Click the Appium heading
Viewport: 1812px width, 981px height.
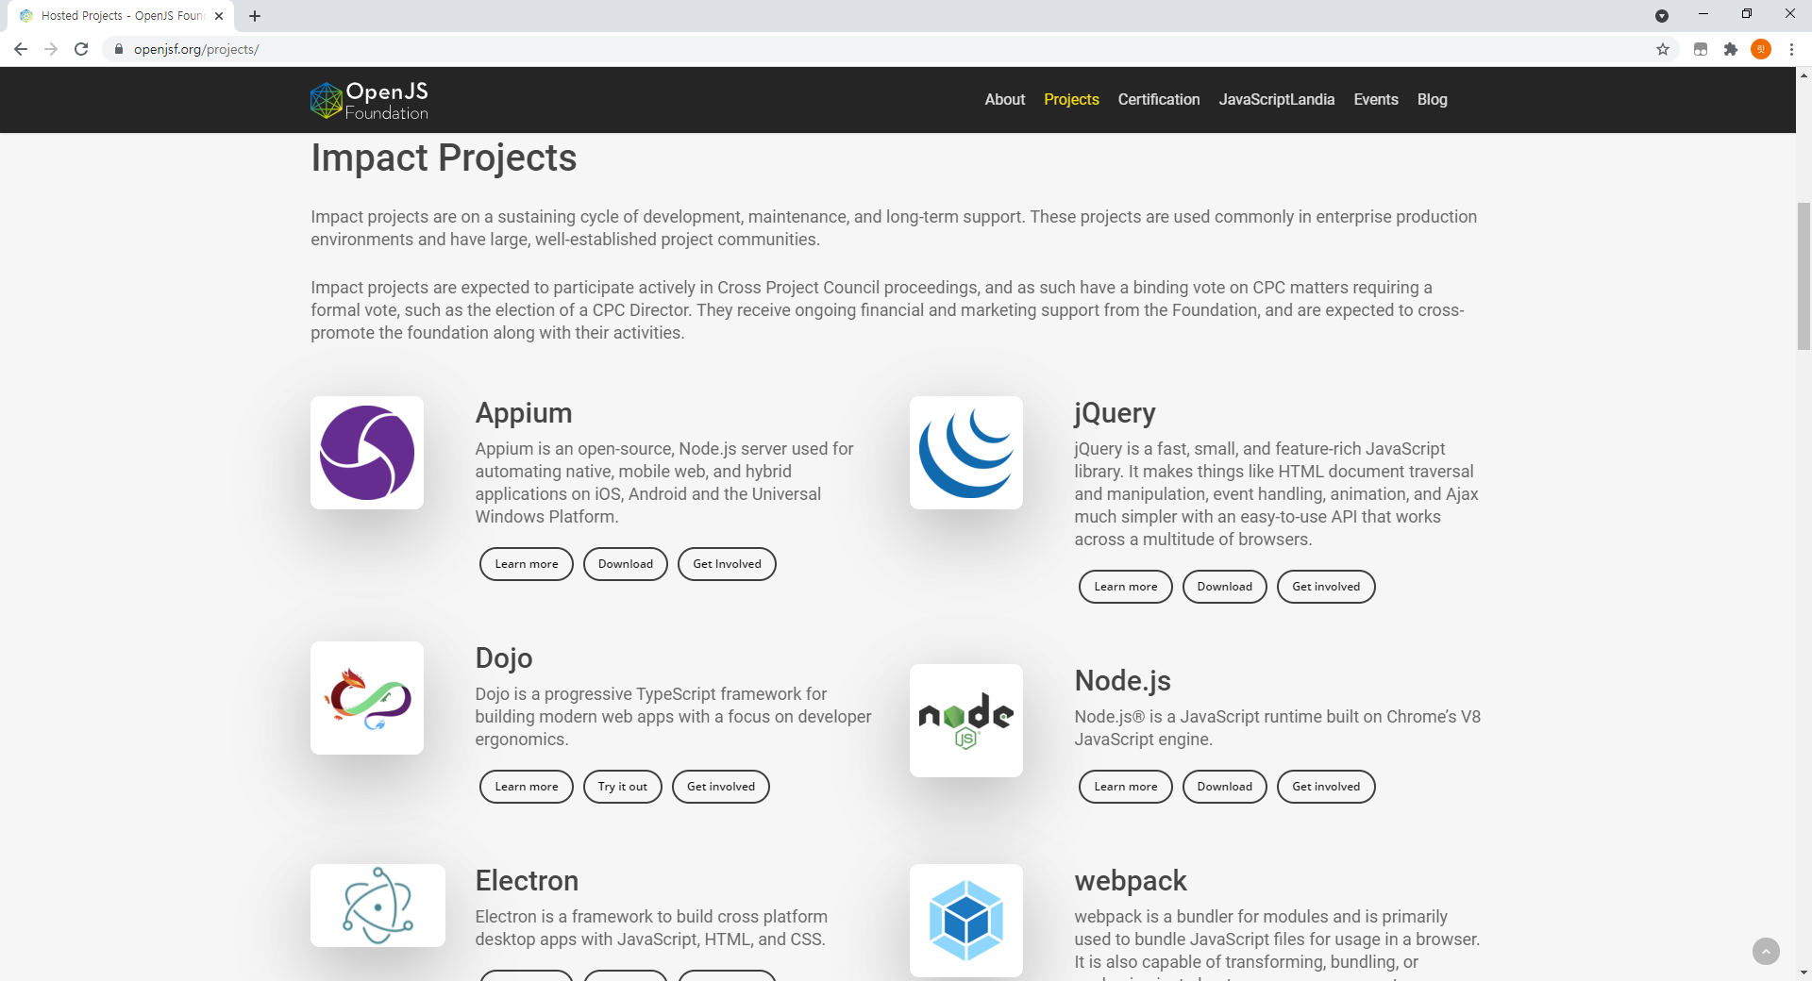524,413
